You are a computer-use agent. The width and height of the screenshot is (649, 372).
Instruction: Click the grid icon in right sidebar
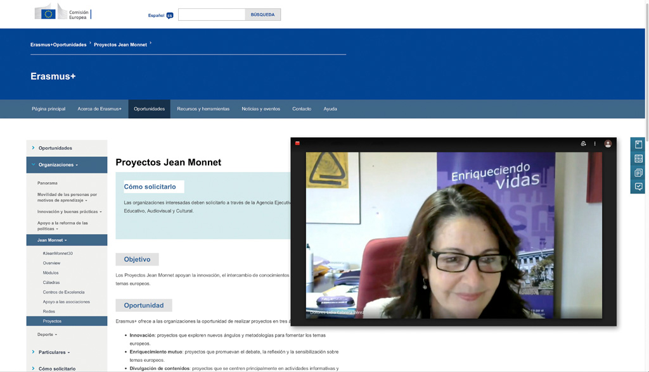pos(638,159)
